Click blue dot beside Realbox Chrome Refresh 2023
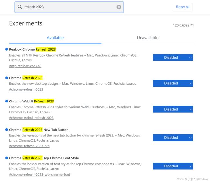210x182 pixels. tap(7, 49)
